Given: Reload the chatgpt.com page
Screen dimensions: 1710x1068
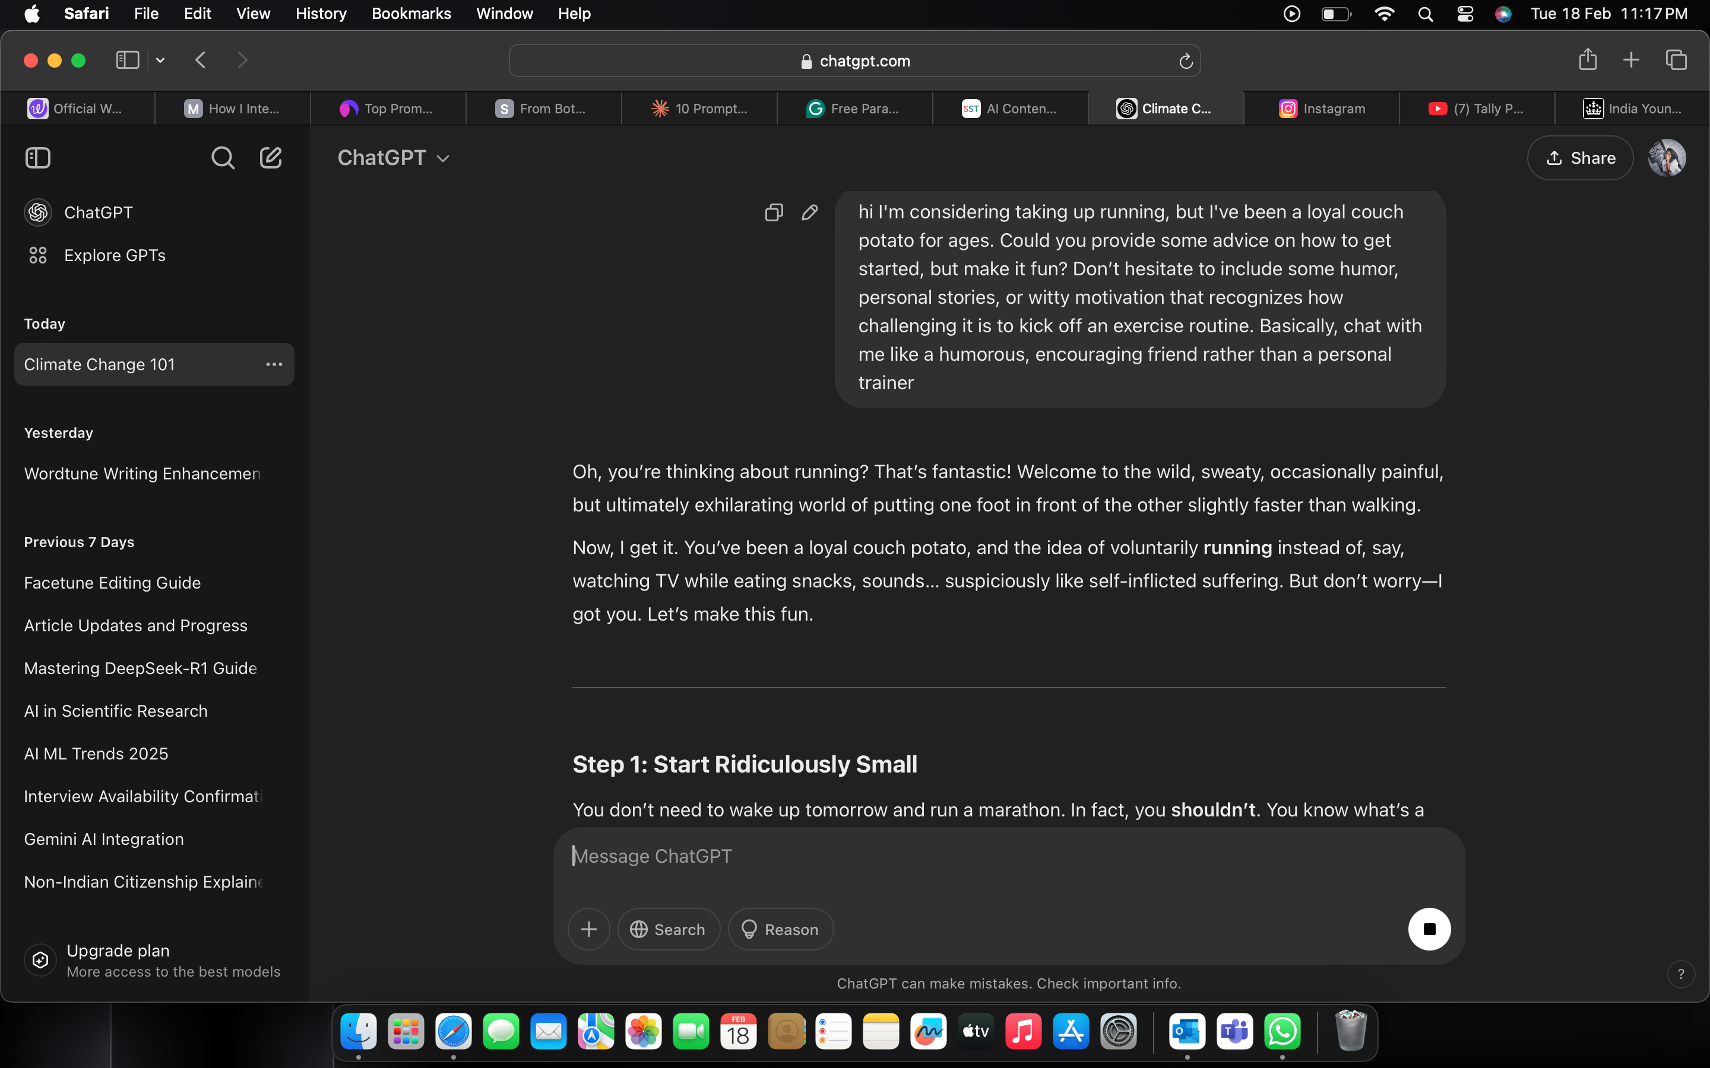Looking at the screenshot, I should (1186, 62).
